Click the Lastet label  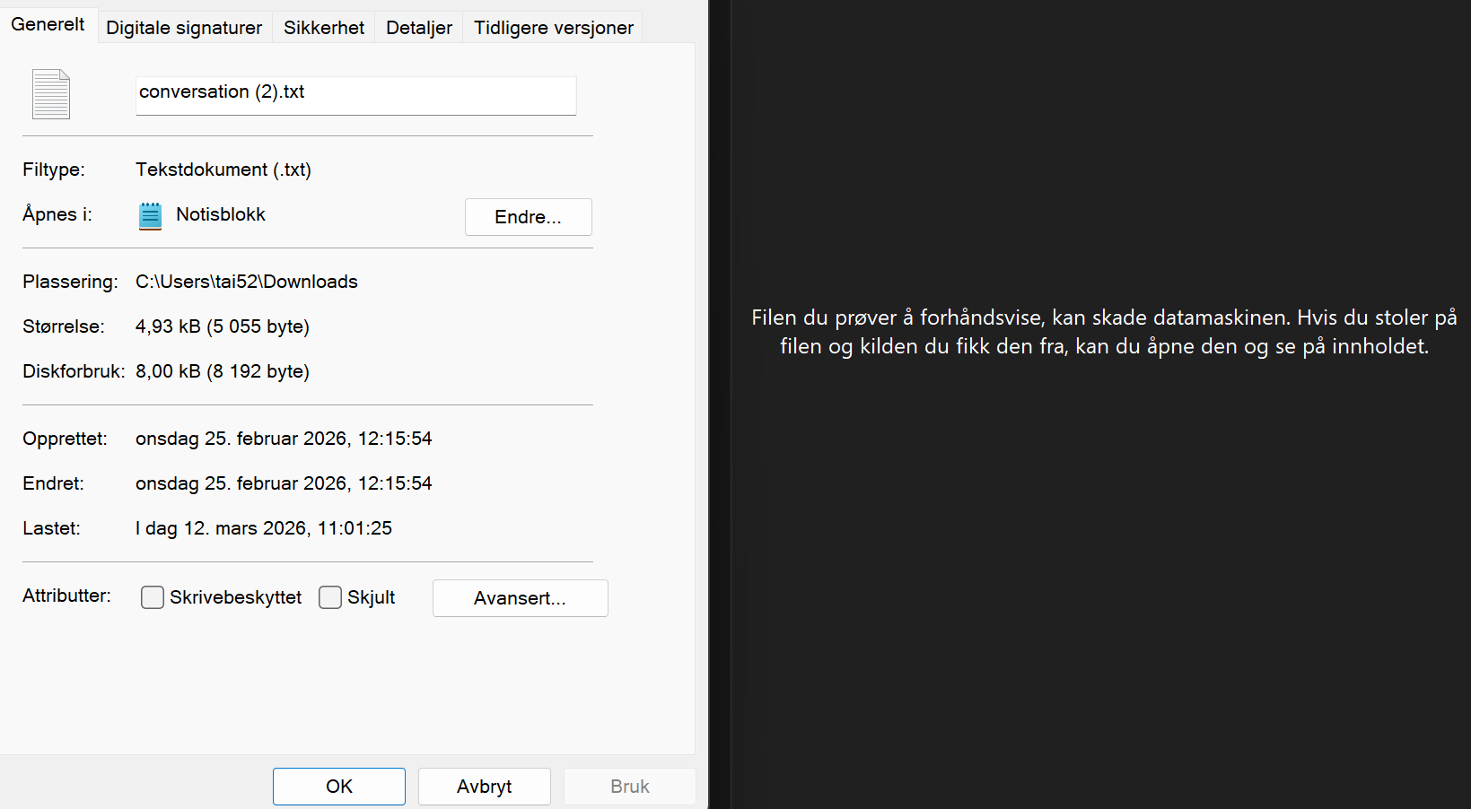point(51,528)
